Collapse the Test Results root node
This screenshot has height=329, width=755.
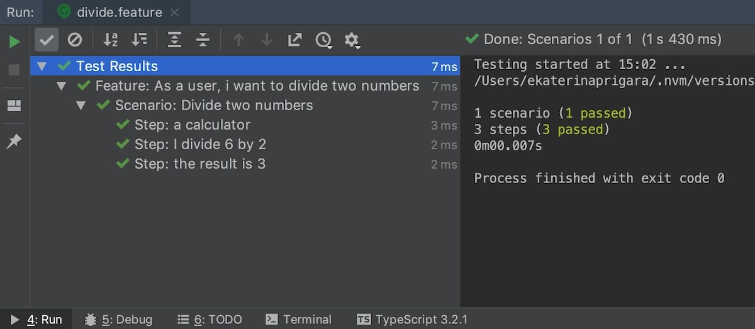(42, 66)
